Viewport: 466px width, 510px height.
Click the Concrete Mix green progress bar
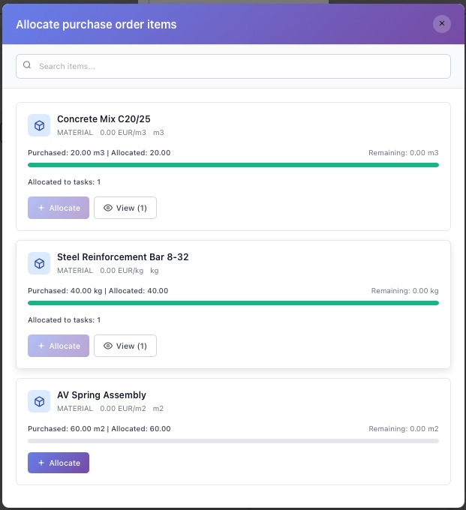coord(233,165)
